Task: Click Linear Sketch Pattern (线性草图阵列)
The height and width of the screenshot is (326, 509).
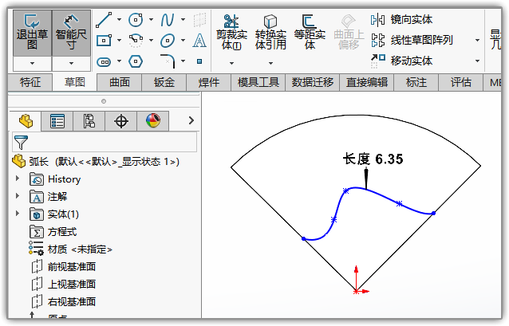Action: (412, 40)
